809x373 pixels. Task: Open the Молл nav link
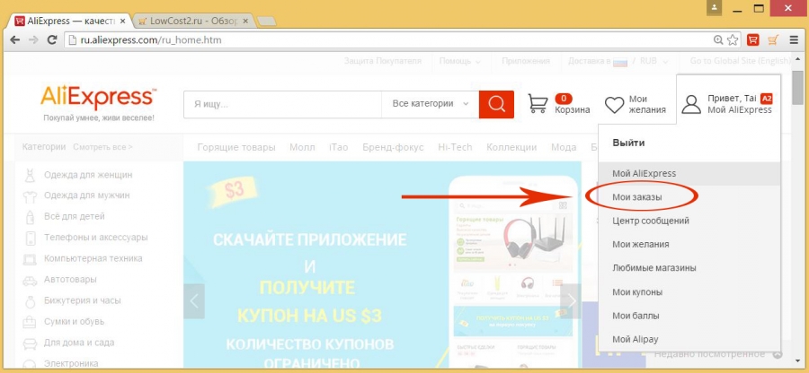[302, 148]
